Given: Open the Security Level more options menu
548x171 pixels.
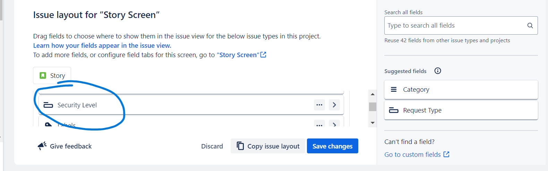Looking at the screenshot, I should click(319, 105).
